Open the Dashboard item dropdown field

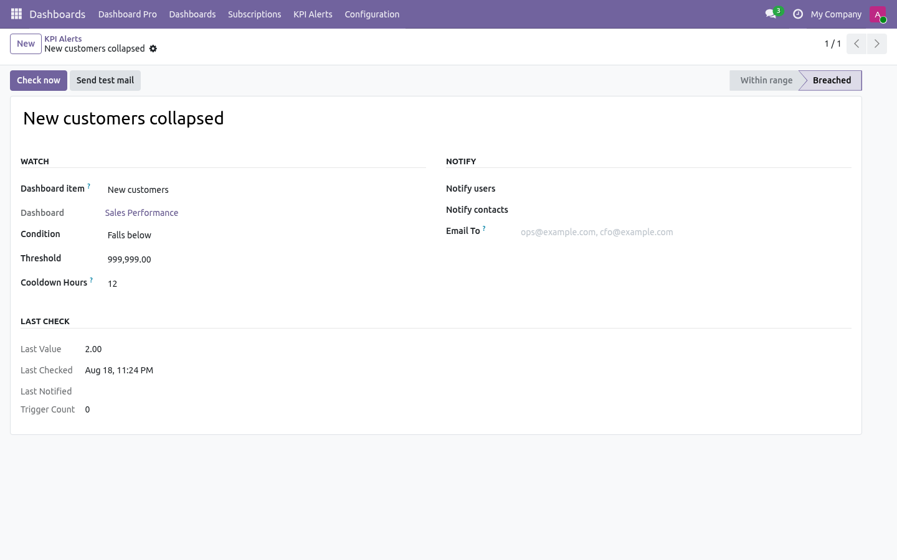(265, 190)
